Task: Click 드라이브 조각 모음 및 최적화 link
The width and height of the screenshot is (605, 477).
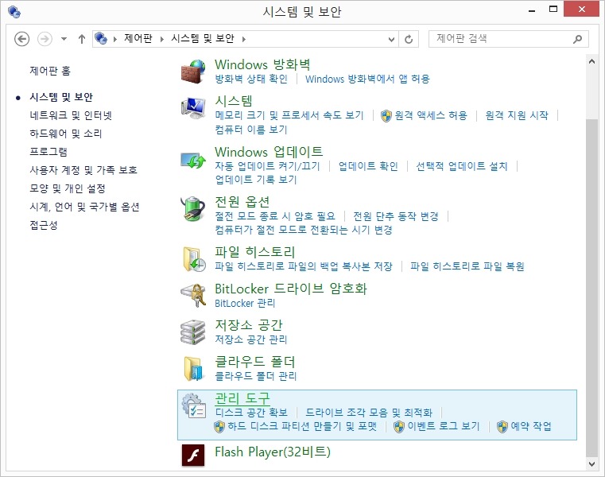Action: [x=369, y=413]
